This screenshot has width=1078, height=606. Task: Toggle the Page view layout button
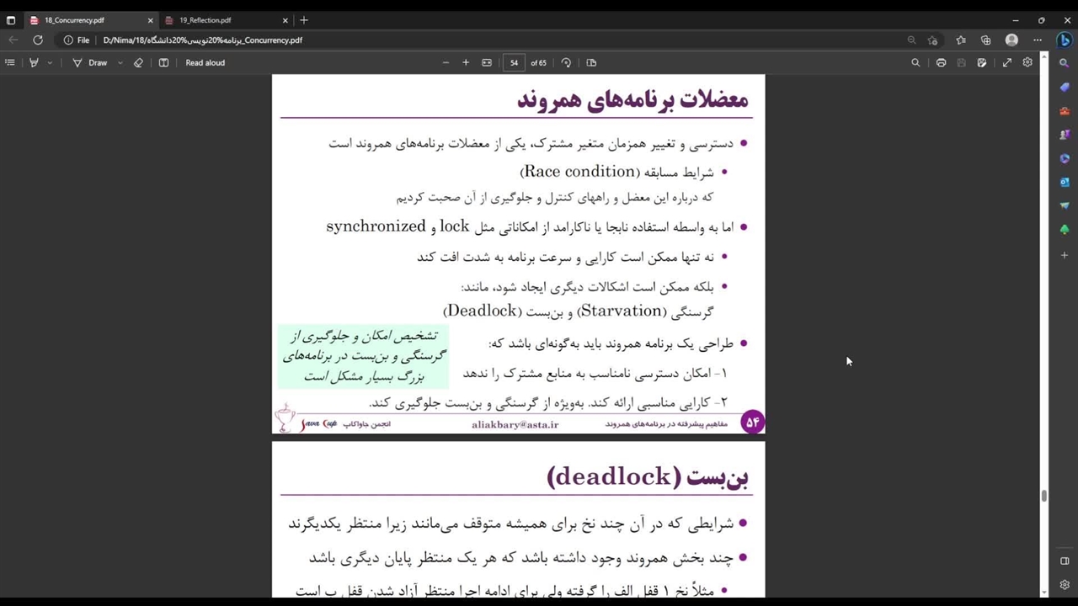point(591,62)
